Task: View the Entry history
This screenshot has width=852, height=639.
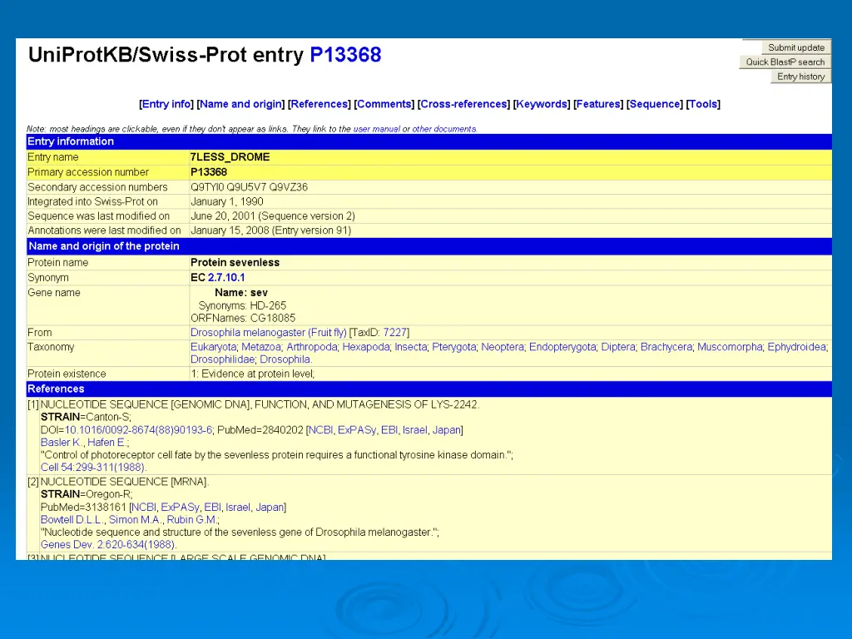Action: [x=800, y=77]
